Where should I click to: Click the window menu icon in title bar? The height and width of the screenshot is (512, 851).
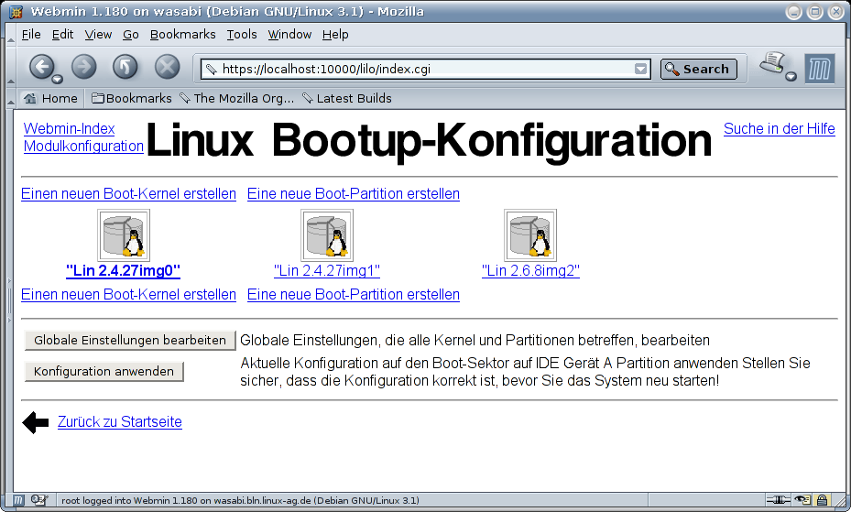point(16,11)
